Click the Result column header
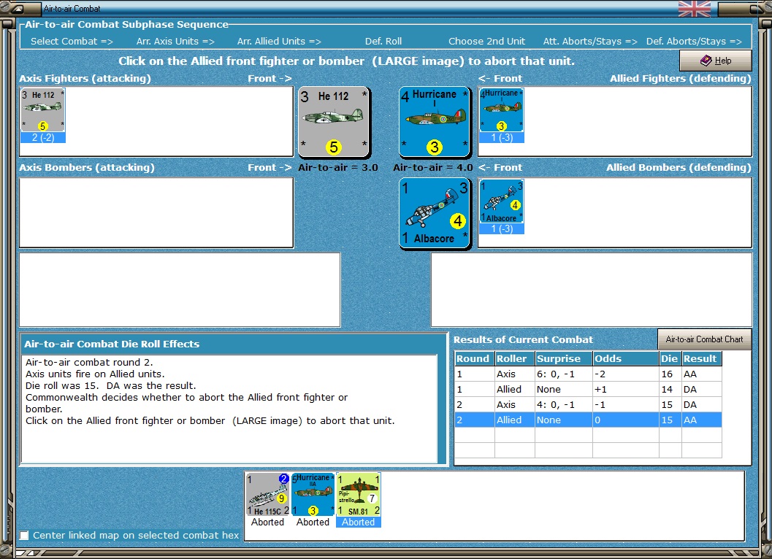Image resolution: width=772 pixels, height=559 pixels. coord(702,359)
